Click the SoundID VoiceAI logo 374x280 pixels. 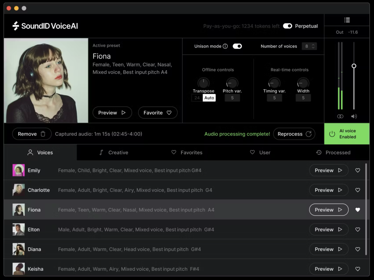click(x=45, y=26)
